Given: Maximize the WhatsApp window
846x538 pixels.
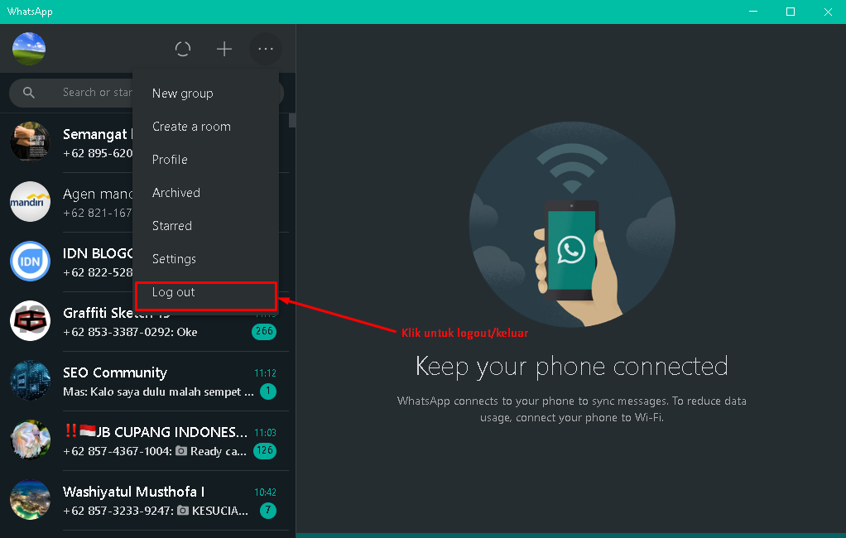Looking at the screenshot, I should (x=791, y=12).
